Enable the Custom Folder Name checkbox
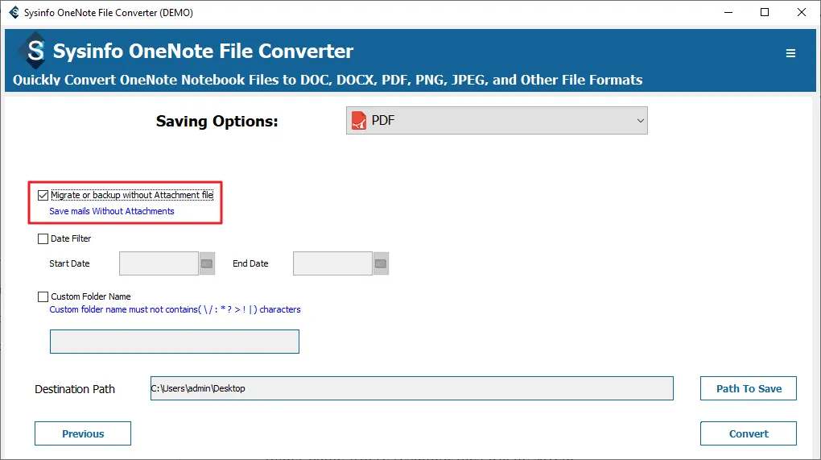This screenshot has width=821, height=460. click(x=43, y=297)
